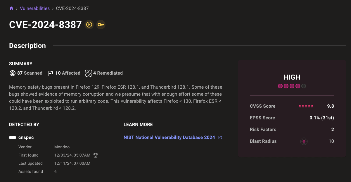
Task: Click the EPSS Score value 0.1% (31st)
Action: coord(321,118)
